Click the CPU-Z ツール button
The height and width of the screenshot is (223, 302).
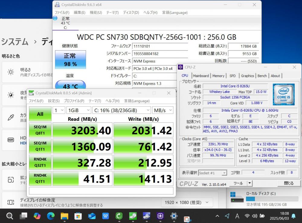coord(238,183)
